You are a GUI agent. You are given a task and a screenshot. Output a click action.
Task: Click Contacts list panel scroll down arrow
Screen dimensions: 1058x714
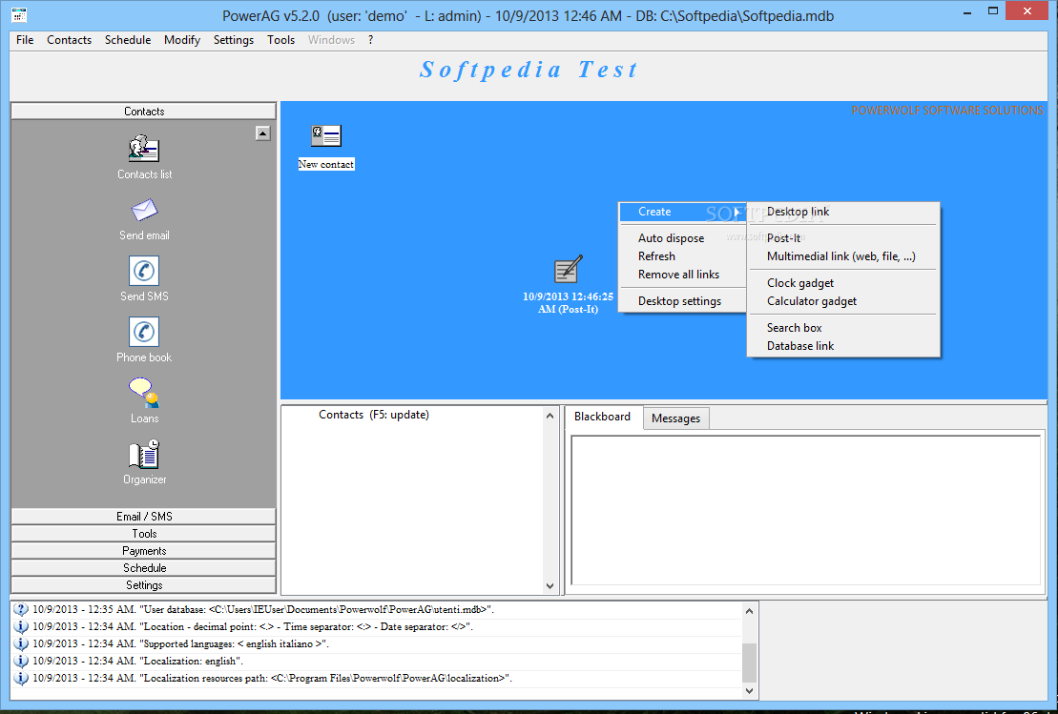tap(550, 586)
